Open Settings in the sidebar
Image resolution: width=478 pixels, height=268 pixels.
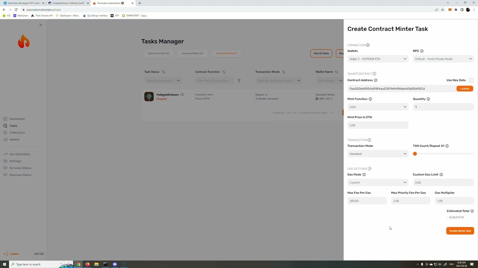click(x=15, y=161)
